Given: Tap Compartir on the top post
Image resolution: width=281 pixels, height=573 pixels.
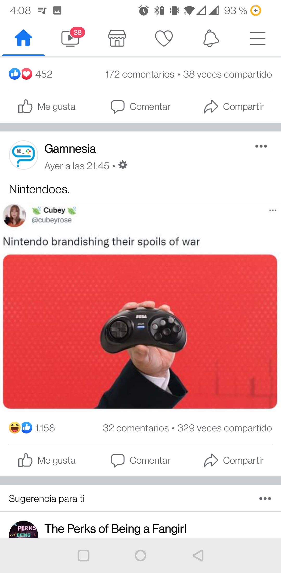Looking at the screenshot, I should point(234,107).
